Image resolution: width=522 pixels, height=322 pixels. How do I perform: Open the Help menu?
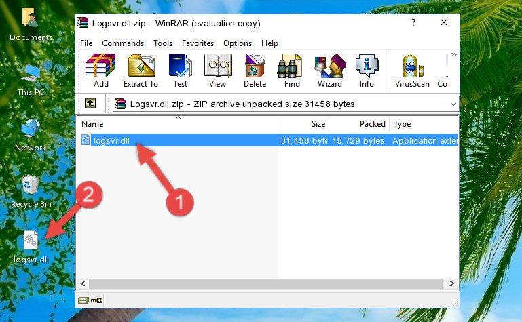click(269, 43)
